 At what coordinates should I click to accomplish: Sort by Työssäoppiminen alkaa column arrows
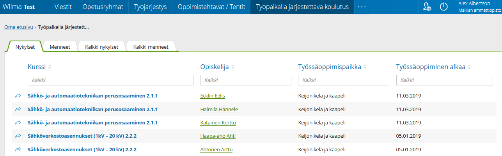tap(469, 67)
